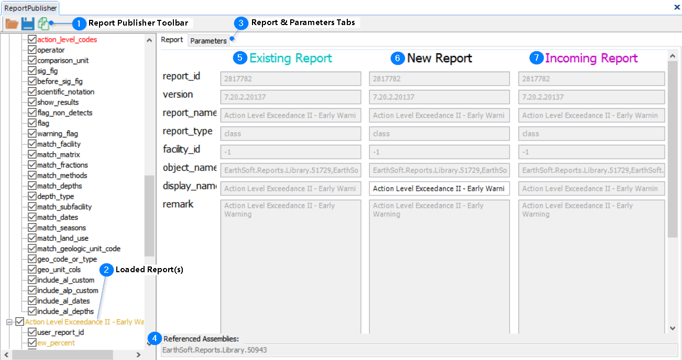
Task: Click the ReportPublisher window tab
Action: 30,8
